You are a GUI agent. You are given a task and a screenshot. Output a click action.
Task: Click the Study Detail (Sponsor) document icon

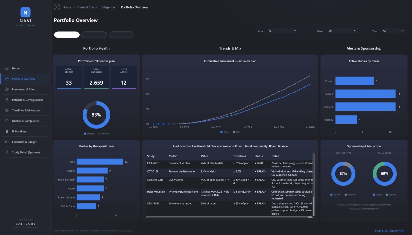coord(7,152)
